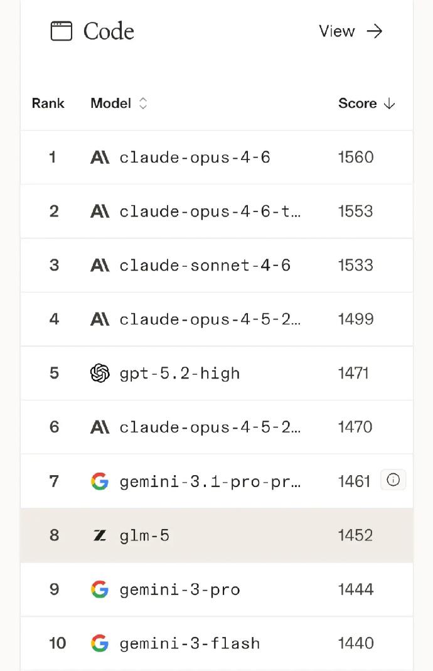Click the Rank column header
433x671 pixels.
[x=48, y=104]
